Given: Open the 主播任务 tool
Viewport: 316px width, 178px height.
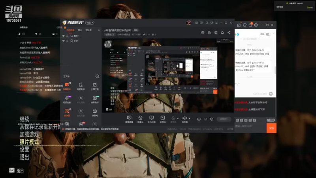Looking at the screenshot, I should tap(94, 86).
